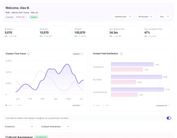
Task: Click the Published status badge
Action: (41, 137)
